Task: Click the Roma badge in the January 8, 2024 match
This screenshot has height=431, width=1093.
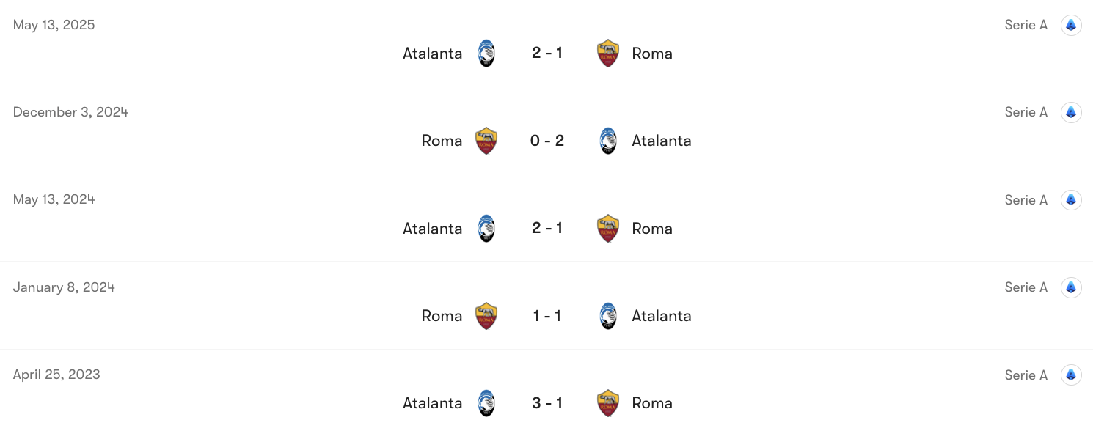Action: pos(486,315)
